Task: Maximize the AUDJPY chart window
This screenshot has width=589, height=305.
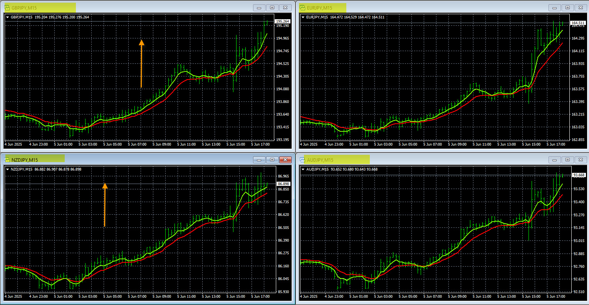Action: tap(567, 159)
